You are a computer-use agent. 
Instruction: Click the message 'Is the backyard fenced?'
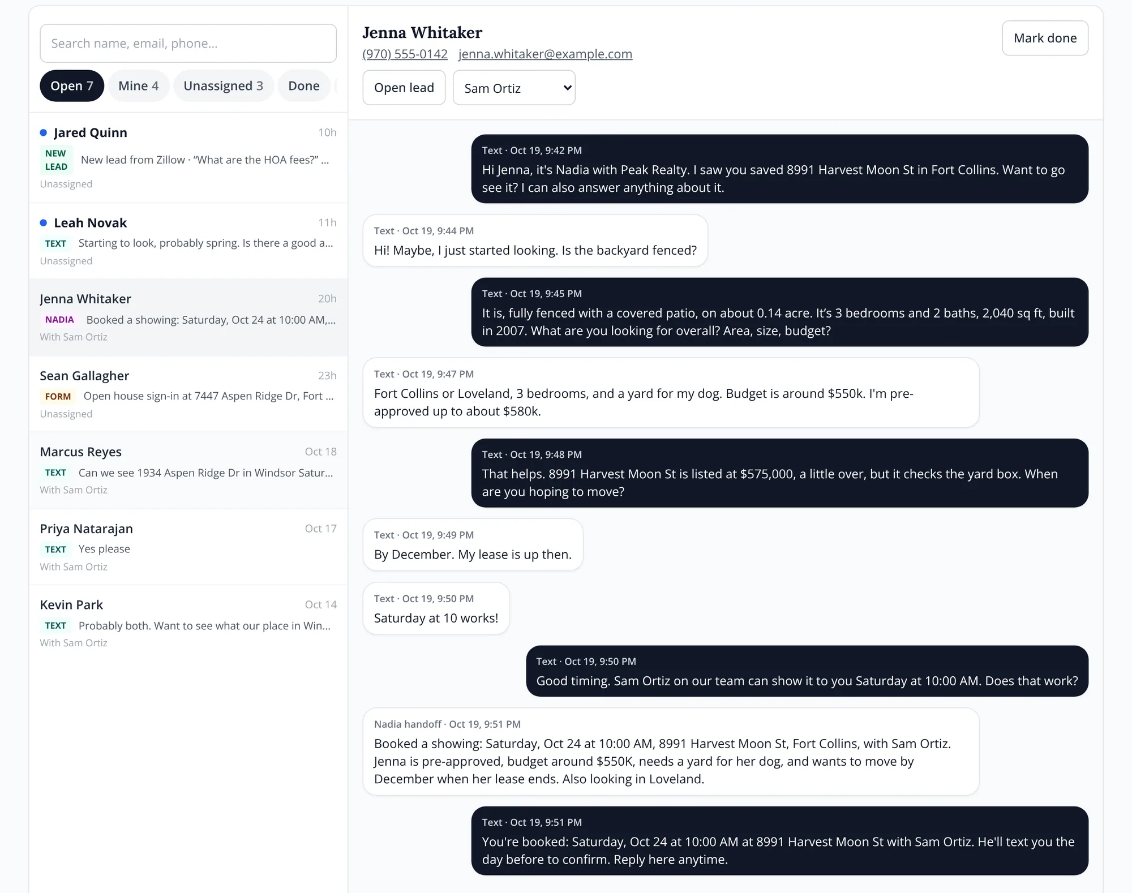535,241
